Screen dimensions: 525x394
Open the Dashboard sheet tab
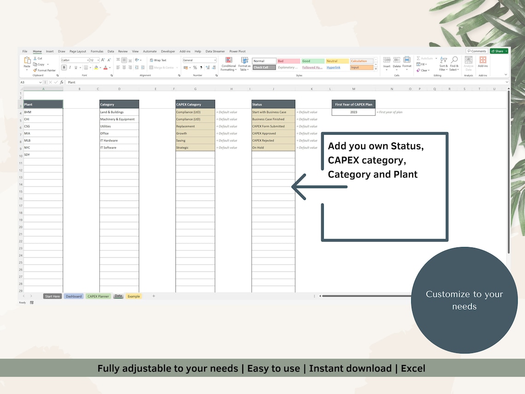tap(74, 296)
